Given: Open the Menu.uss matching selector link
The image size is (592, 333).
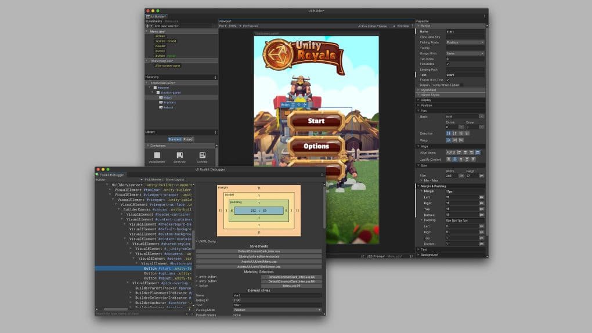Looking at the screenshot, I should (x=291, y=286).
